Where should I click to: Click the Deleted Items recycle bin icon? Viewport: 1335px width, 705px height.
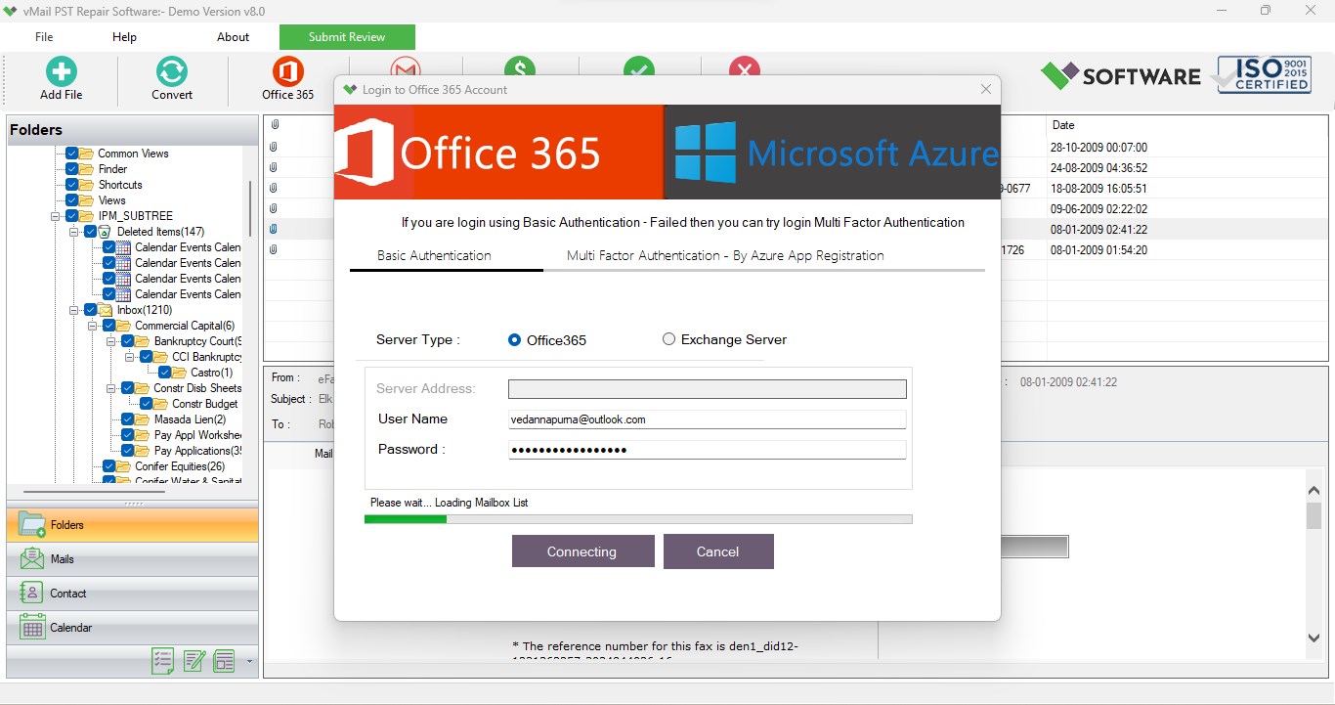click(x=107, y=232)
